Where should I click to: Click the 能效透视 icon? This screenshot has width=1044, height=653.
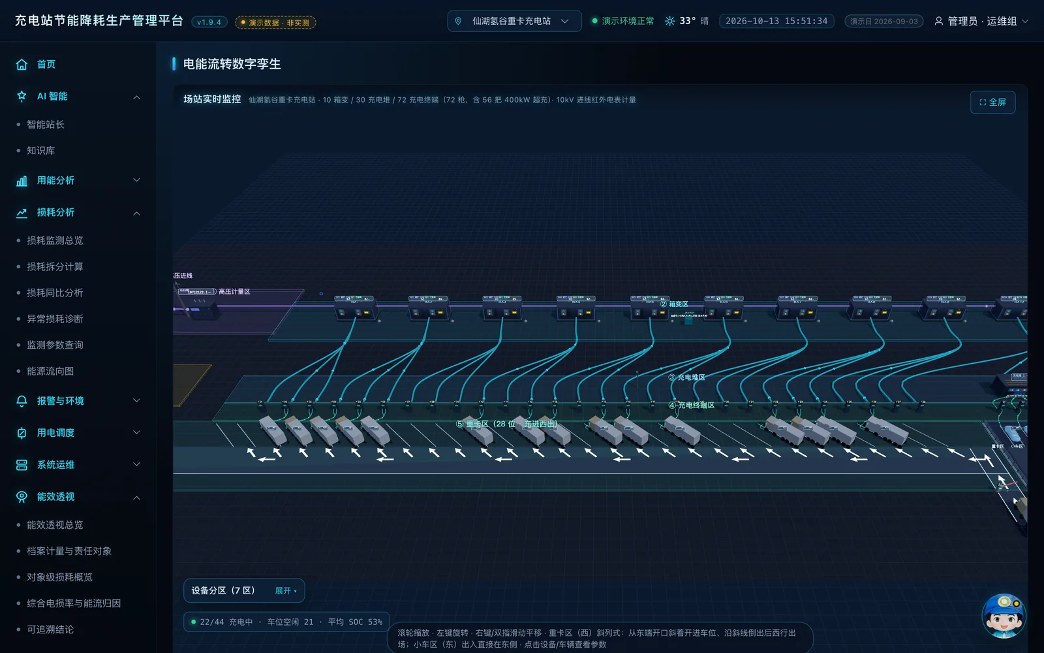tap(22, 497)
